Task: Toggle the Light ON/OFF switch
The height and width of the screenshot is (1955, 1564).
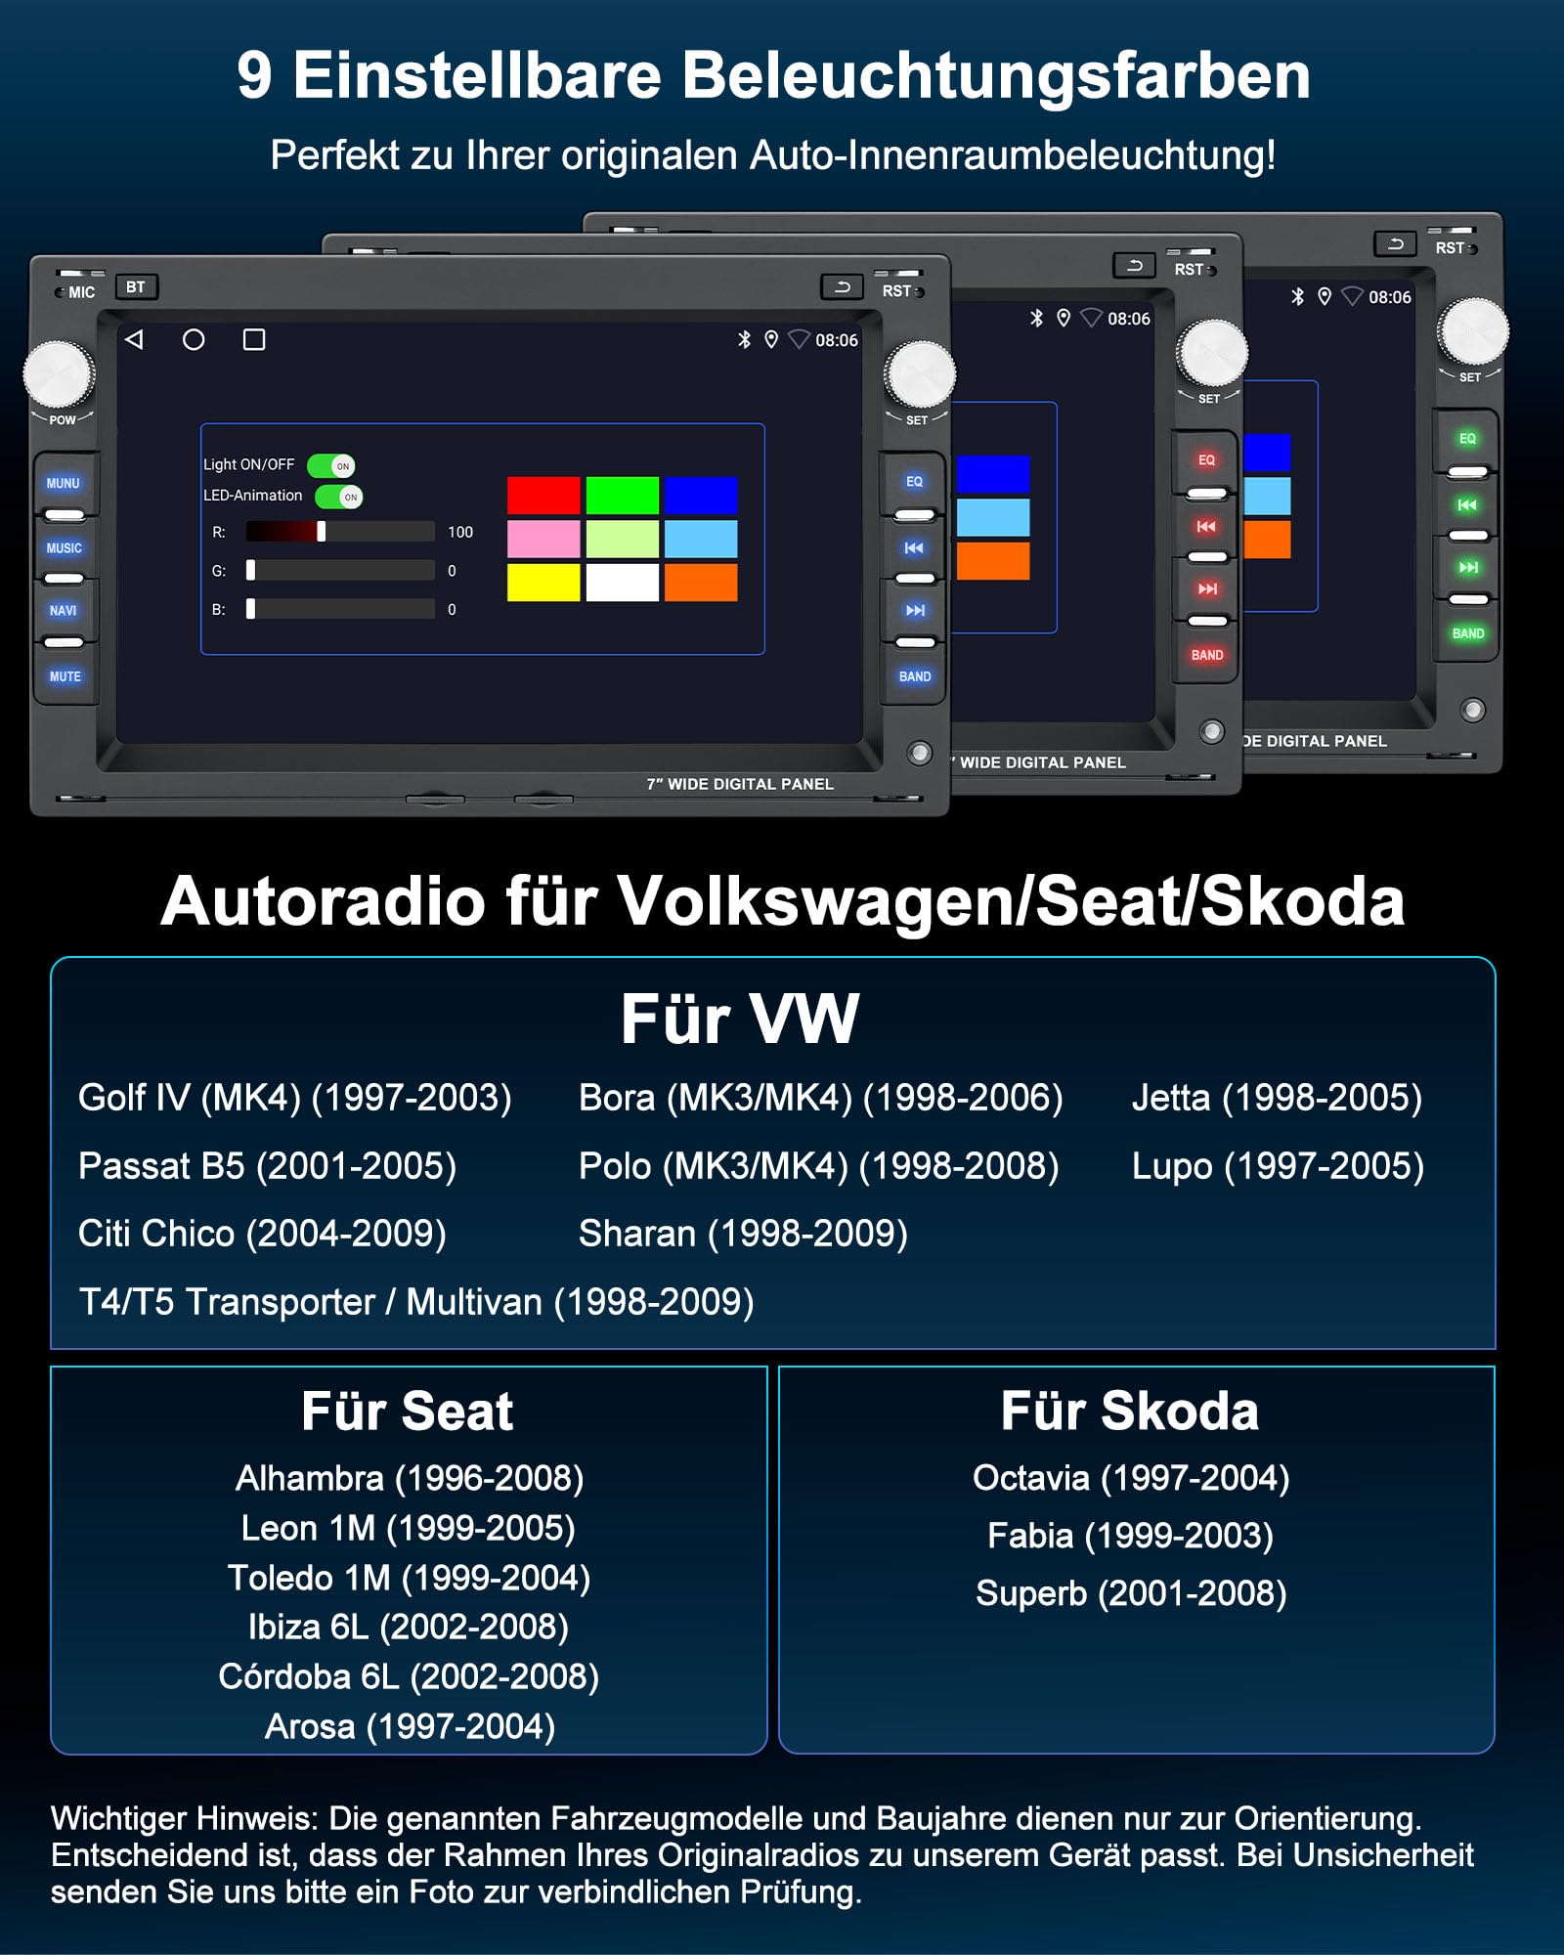Action: (x=330, y=465)
